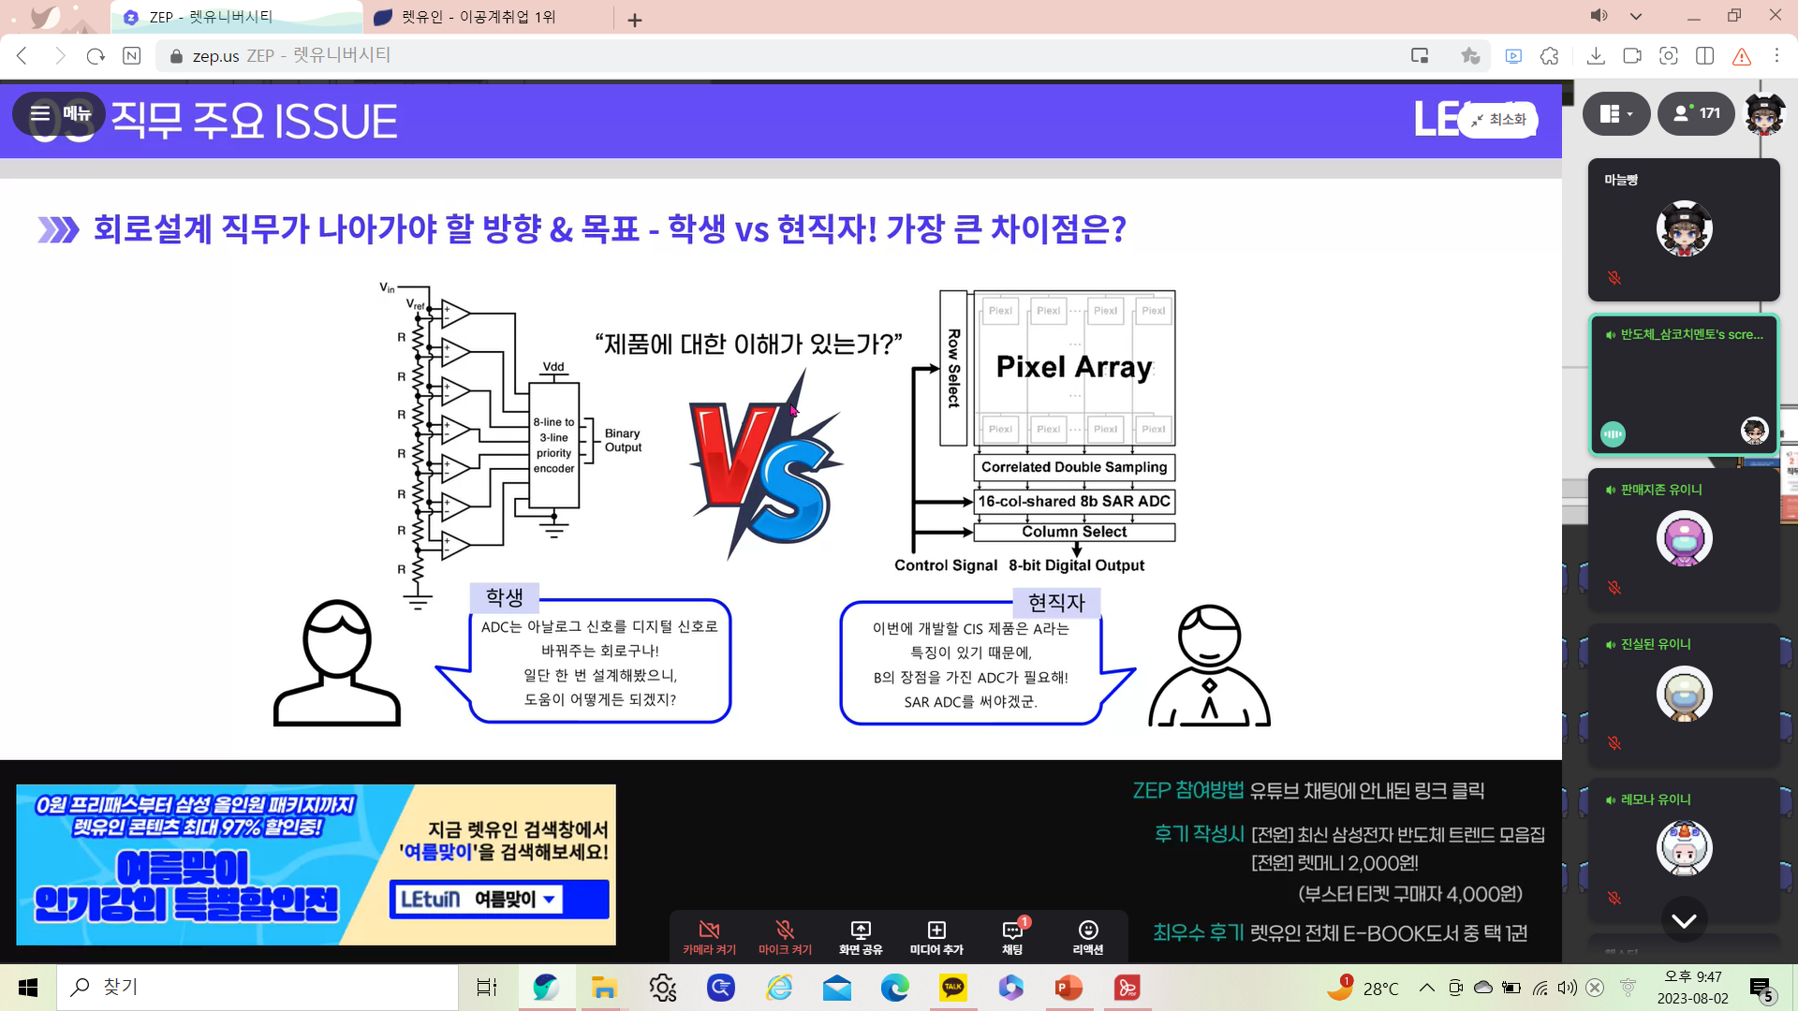Turn on camera with 카메라 켜기
This screenshot has height=1011, width=1798.
(709, 935)
